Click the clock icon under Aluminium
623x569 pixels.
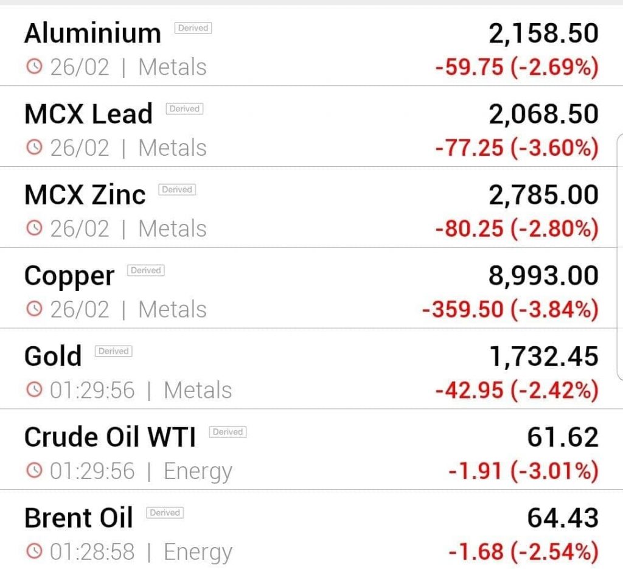coord(34,66)
